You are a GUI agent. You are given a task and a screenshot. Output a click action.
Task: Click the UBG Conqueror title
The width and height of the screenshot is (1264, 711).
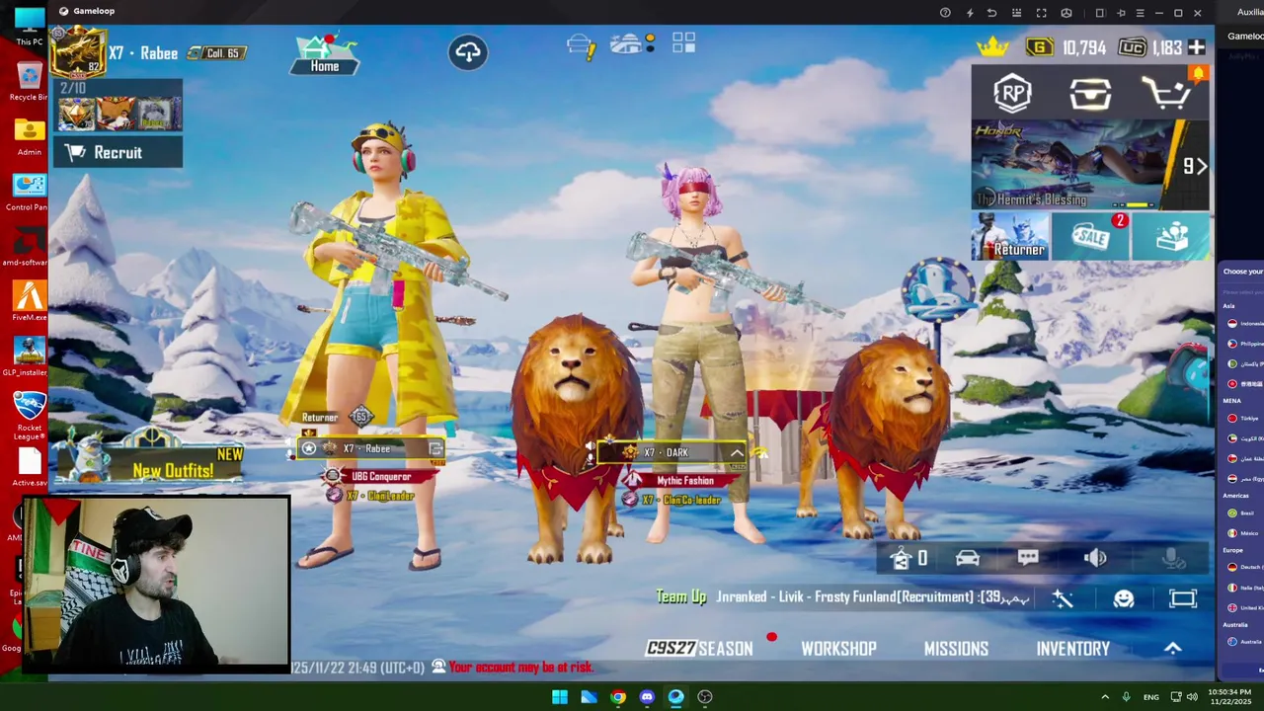tap(381, 477)
